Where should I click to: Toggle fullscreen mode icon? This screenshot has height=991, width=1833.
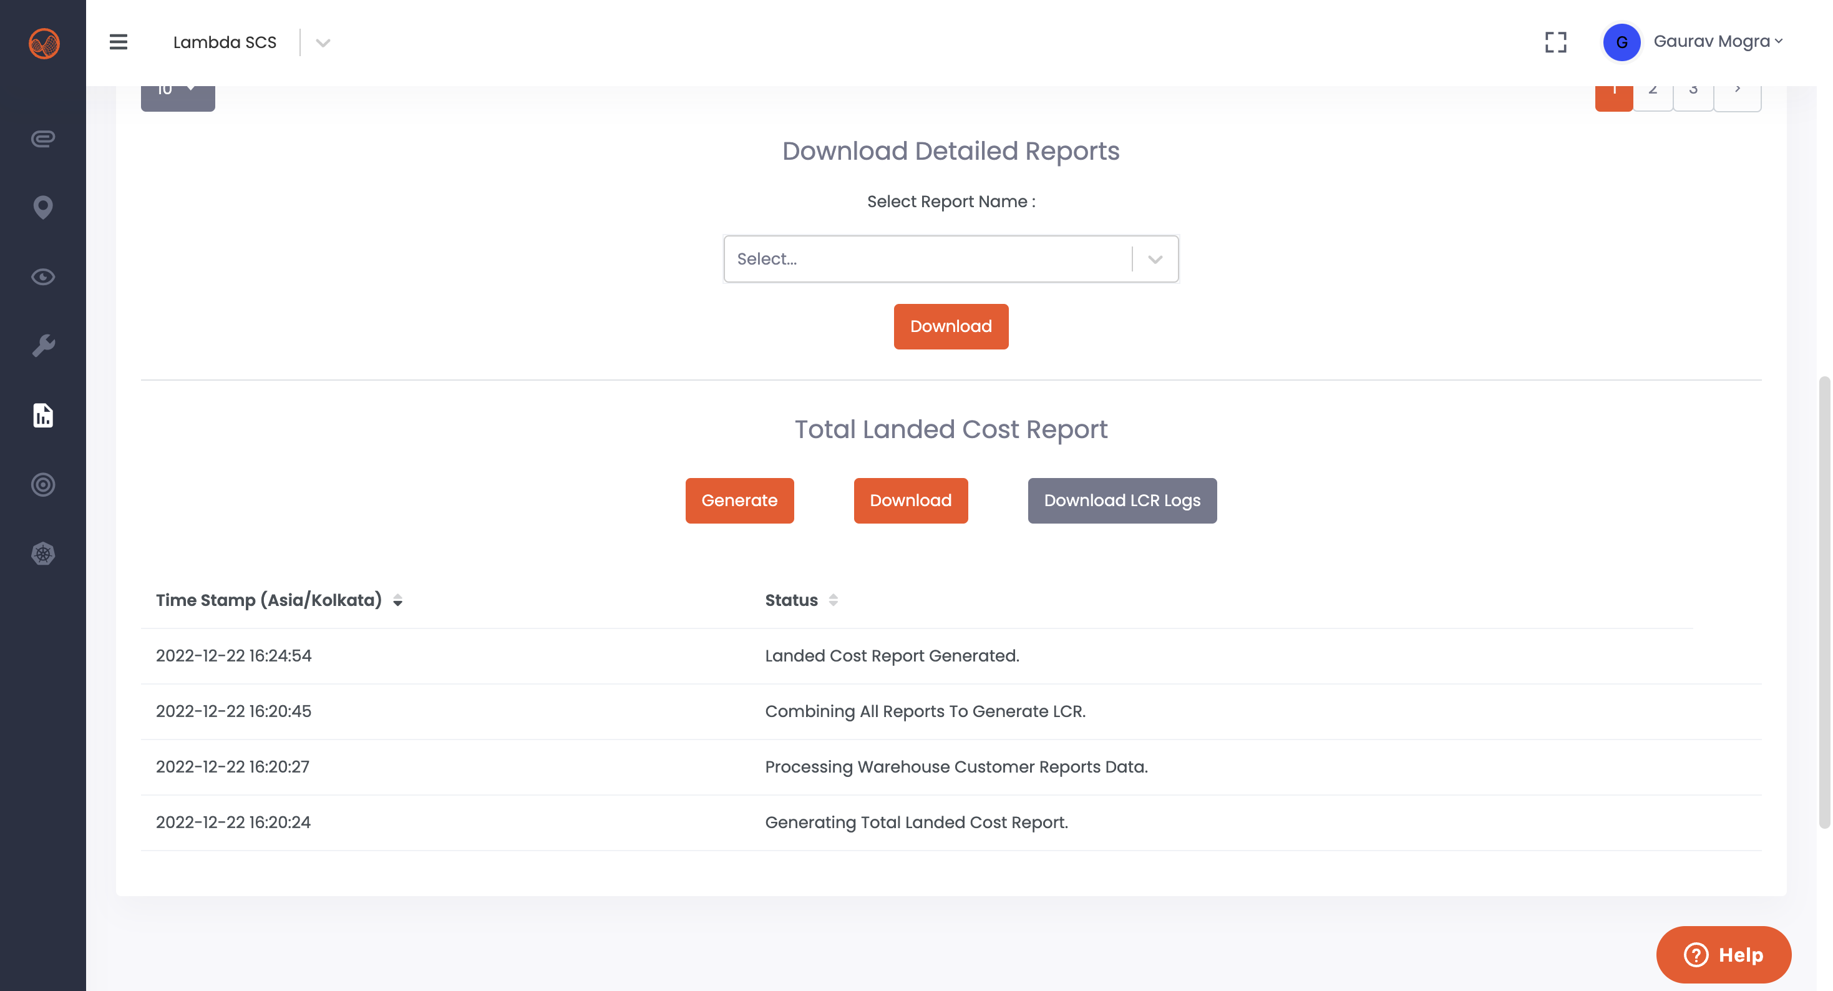(x=1555, y=42)
